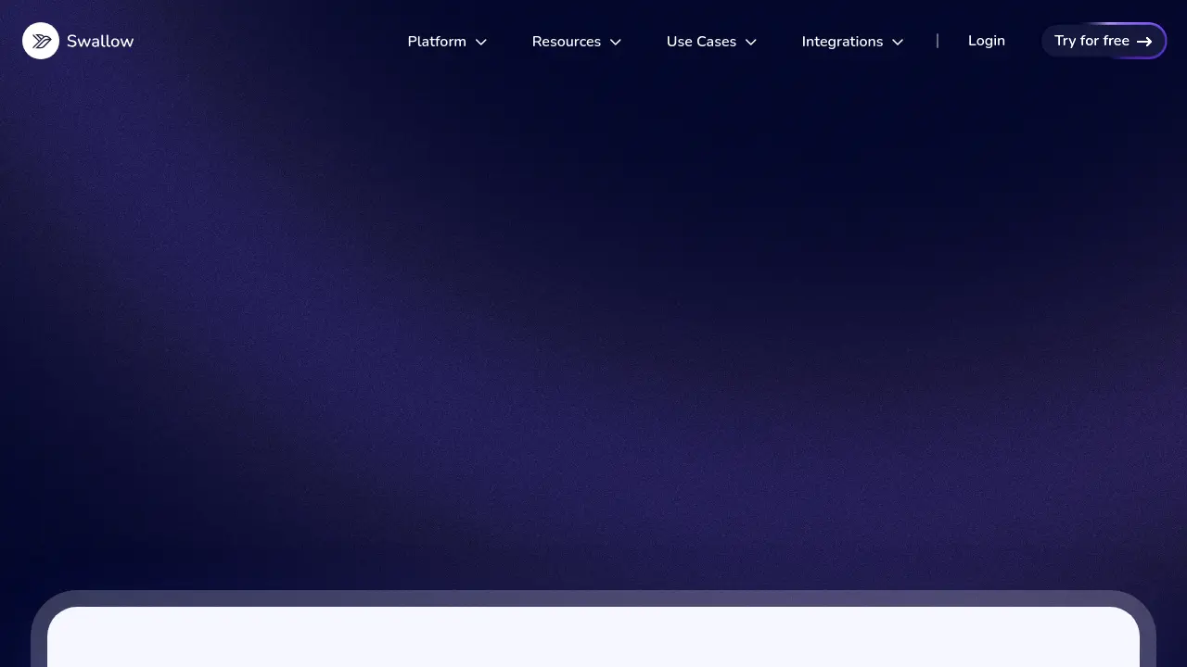Image resolution: width=1187 pixels, height=667 pixels.
Task: Click the Swallow wordmark text
Action: click(99, 41)
